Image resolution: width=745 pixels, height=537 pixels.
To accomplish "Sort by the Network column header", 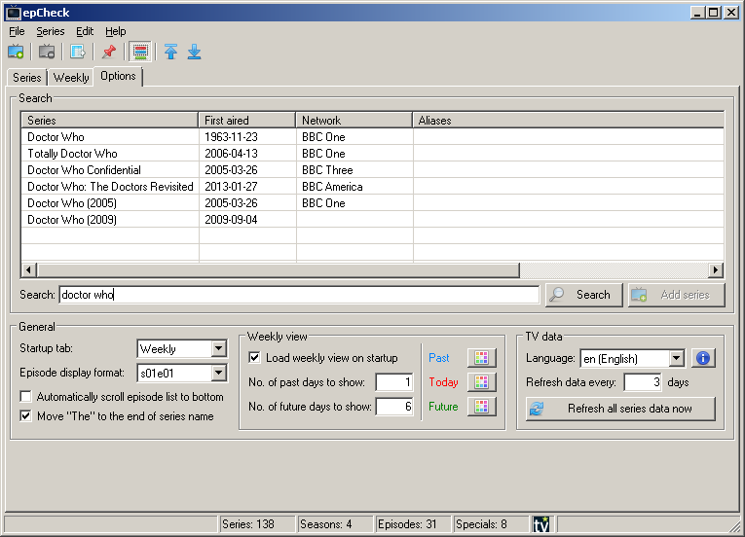I will point(354,120).
